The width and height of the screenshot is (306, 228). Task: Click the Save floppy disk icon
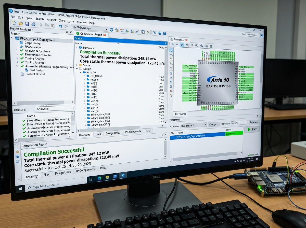27,24
